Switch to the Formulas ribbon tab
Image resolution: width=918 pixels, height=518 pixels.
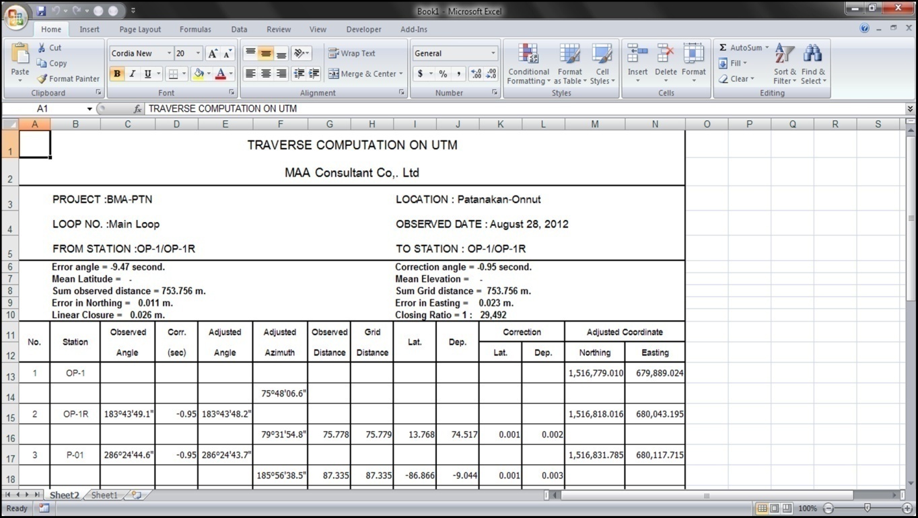pos(195,29)
